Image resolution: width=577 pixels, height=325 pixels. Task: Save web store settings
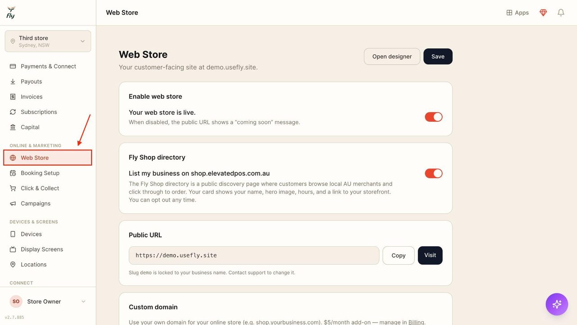pos(438,57)
